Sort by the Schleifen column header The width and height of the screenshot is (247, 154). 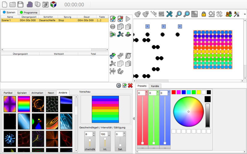coord(48,17)
